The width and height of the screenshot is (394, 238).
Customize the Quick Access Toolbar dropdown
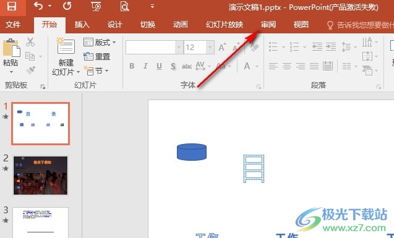coord(152,6)
